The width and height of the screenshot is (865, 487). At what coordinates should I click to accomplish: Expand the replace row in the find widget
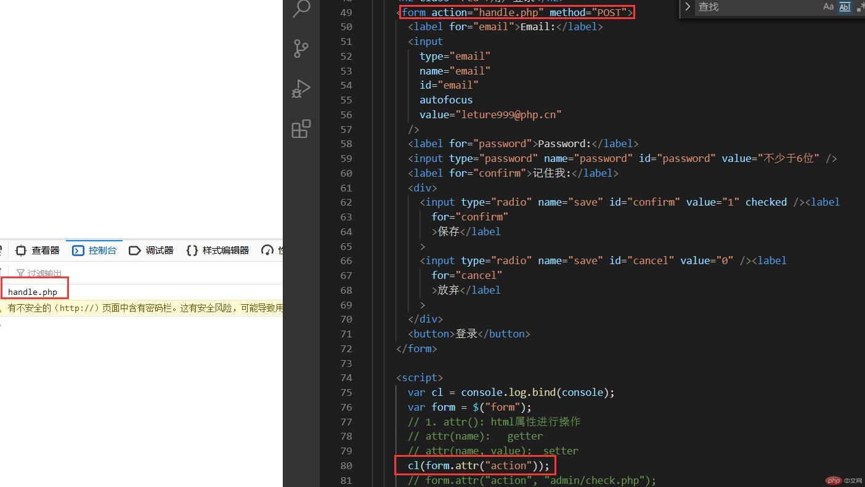tap(688, 7)
